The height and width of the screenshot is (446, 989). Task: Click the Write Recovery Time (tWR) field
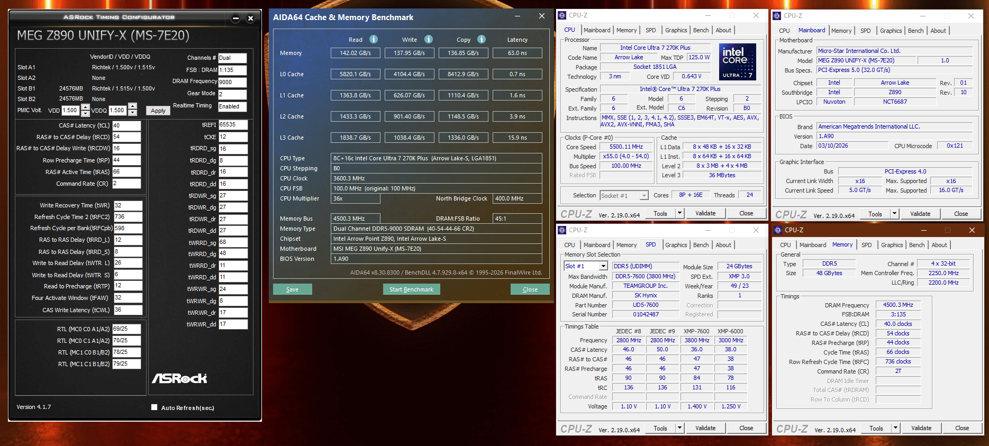click(x=128, y=205)
